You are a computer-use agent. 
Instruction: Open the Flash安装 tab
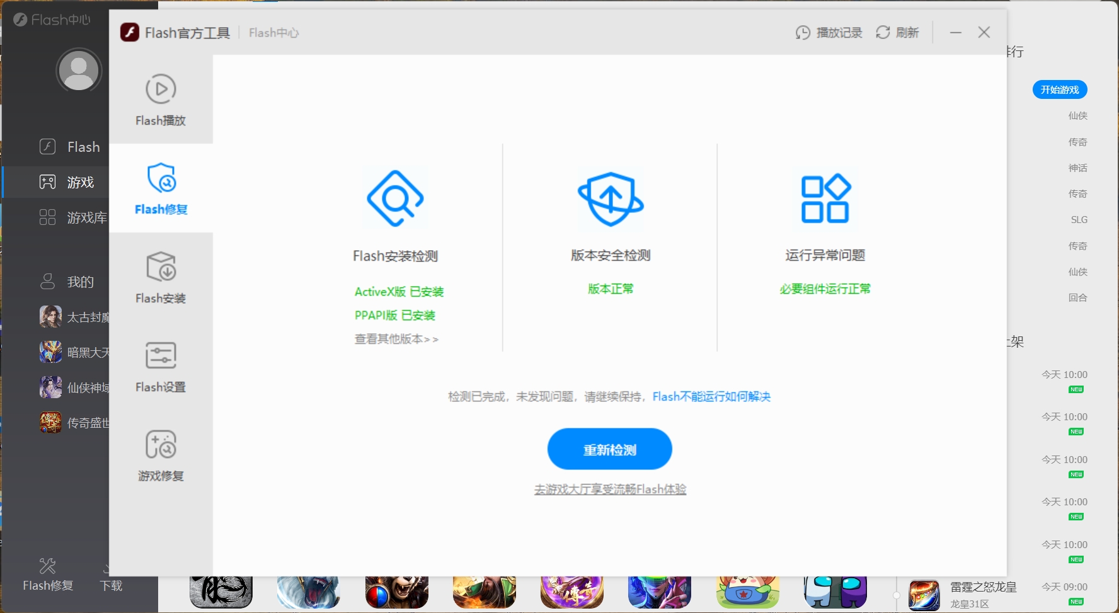tap(161, 277)
